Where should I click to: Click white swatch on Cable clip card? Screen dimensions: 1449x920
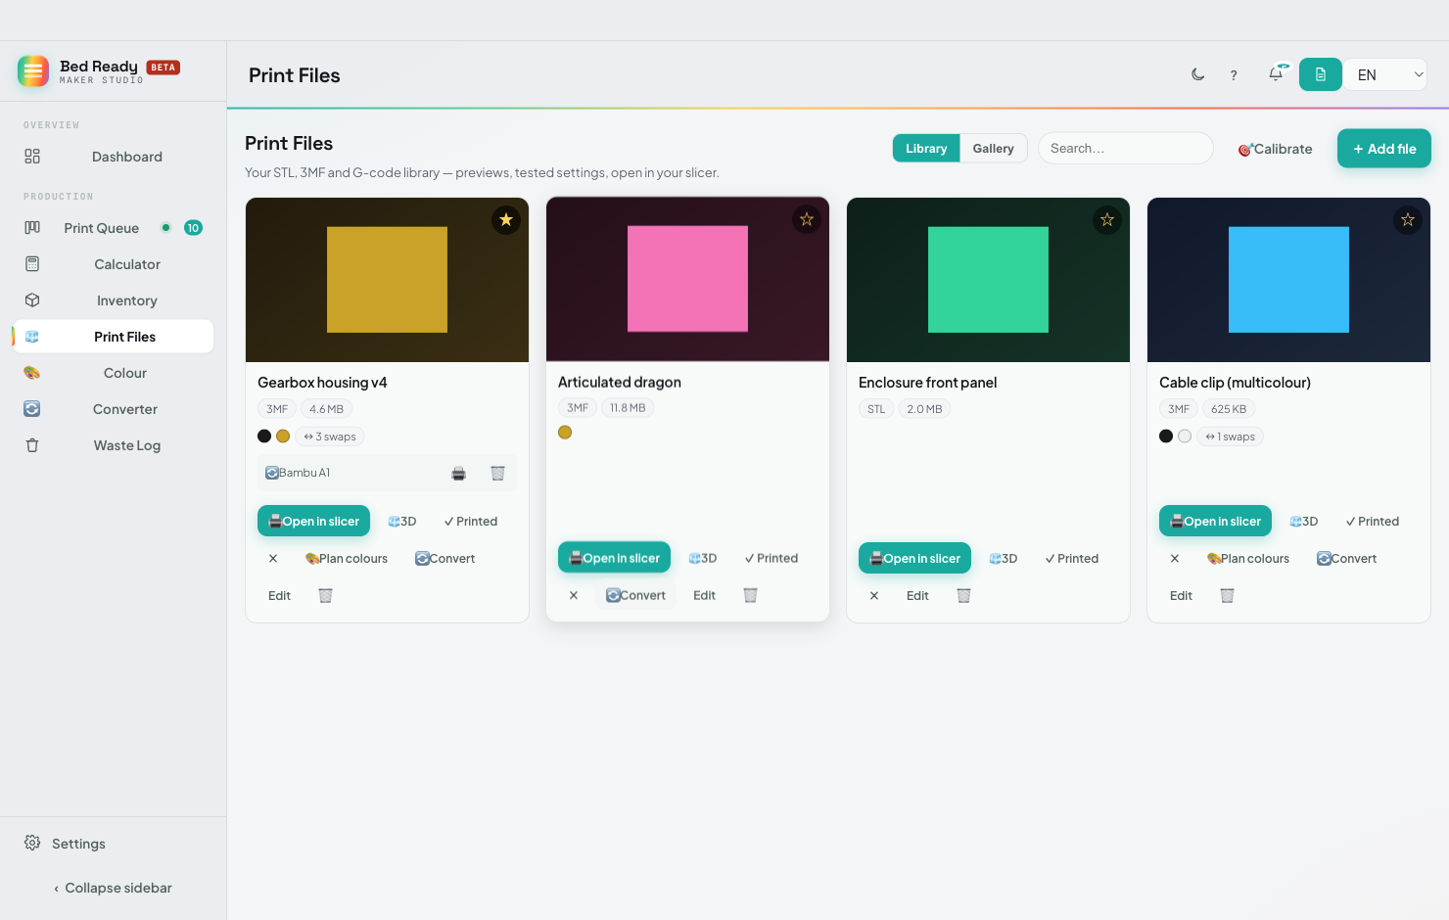[1185, 437]
